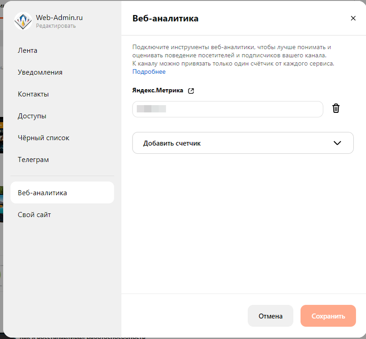Click the Отмена button
This screenshot has width=366, height=339.
tap(270, 316)
